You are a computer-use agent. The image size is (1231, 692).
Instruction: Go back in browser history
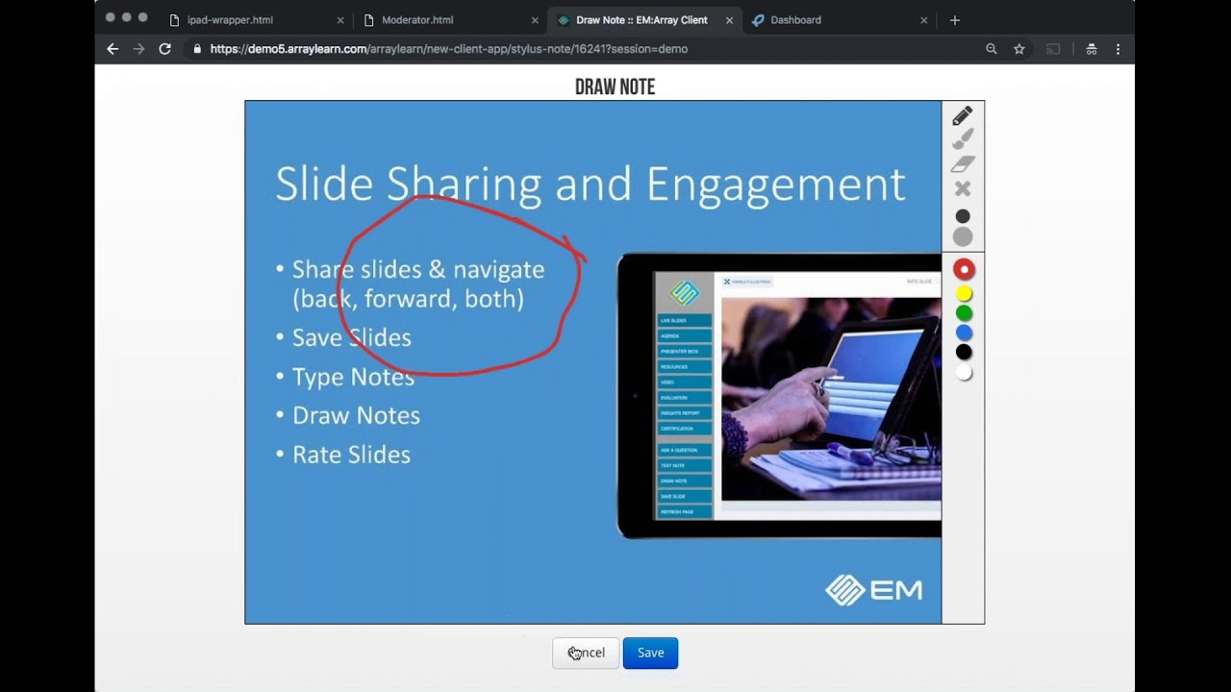tap(113, 49)
